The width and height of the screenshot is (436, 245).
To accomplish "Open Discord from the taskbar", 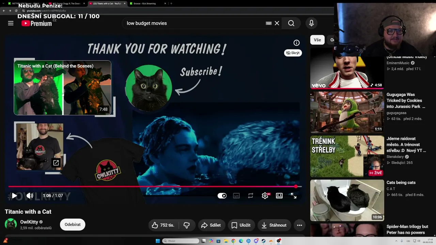I will [x=256, y=241].
